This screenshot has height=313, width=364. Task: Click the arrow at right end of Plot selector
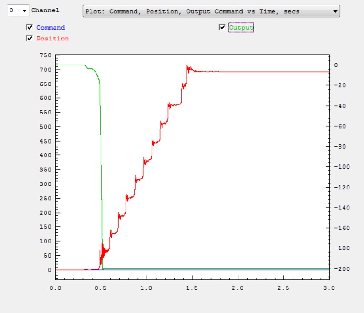coord(335,11)
